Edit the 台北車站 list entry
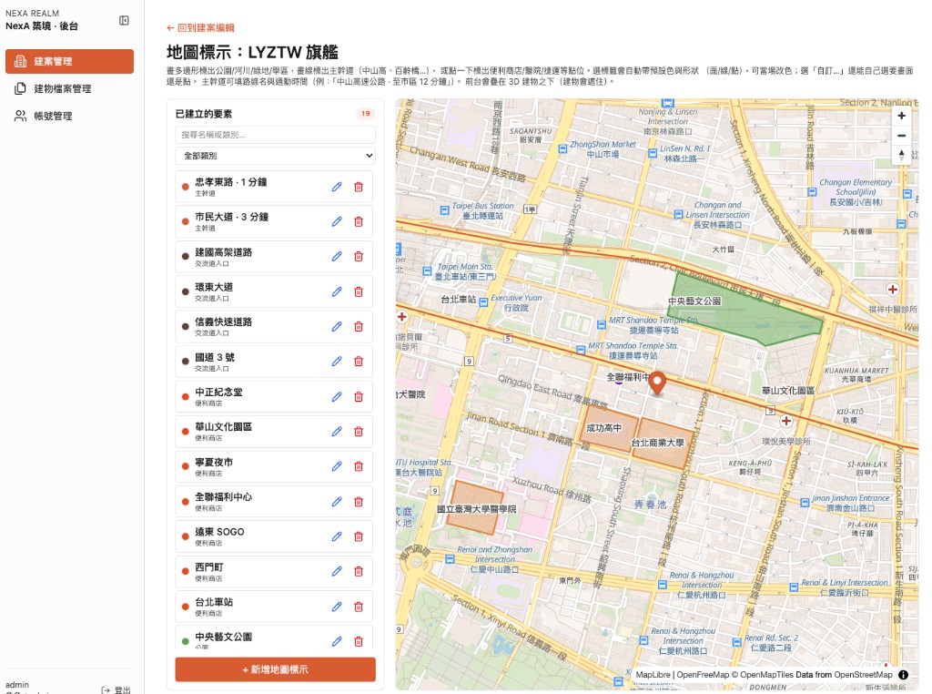Viewport: 932px width, 694px height. tap(337, 607)
